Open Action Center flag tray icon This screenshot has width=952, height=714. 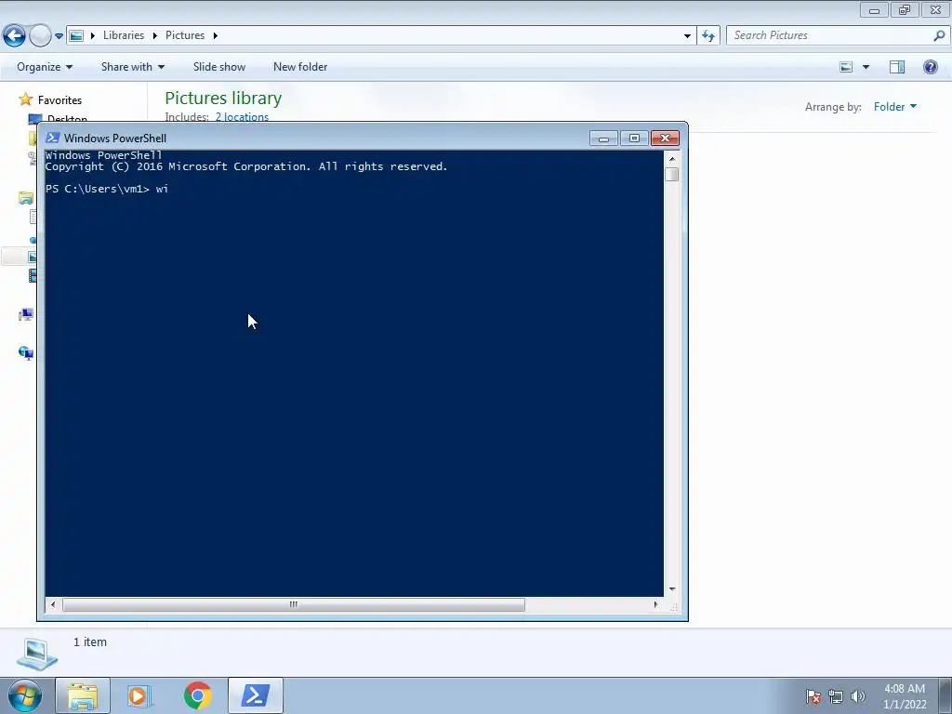(x=813, y=696)
